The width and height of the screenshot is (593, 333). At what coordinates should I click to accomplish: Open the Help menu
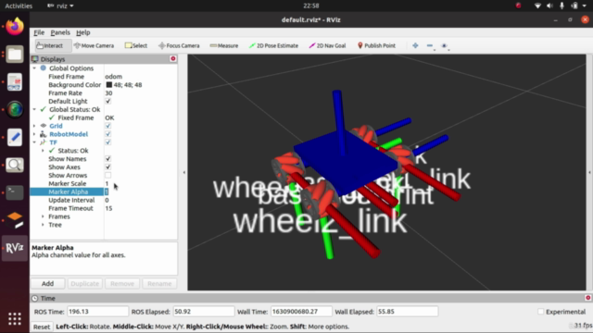pos(83,32)
